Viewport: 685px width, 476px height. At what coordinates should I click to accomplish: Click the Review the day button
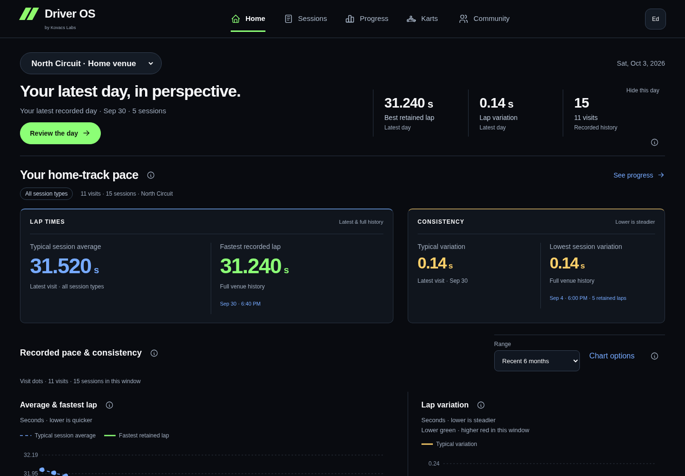tap(60, 133)
